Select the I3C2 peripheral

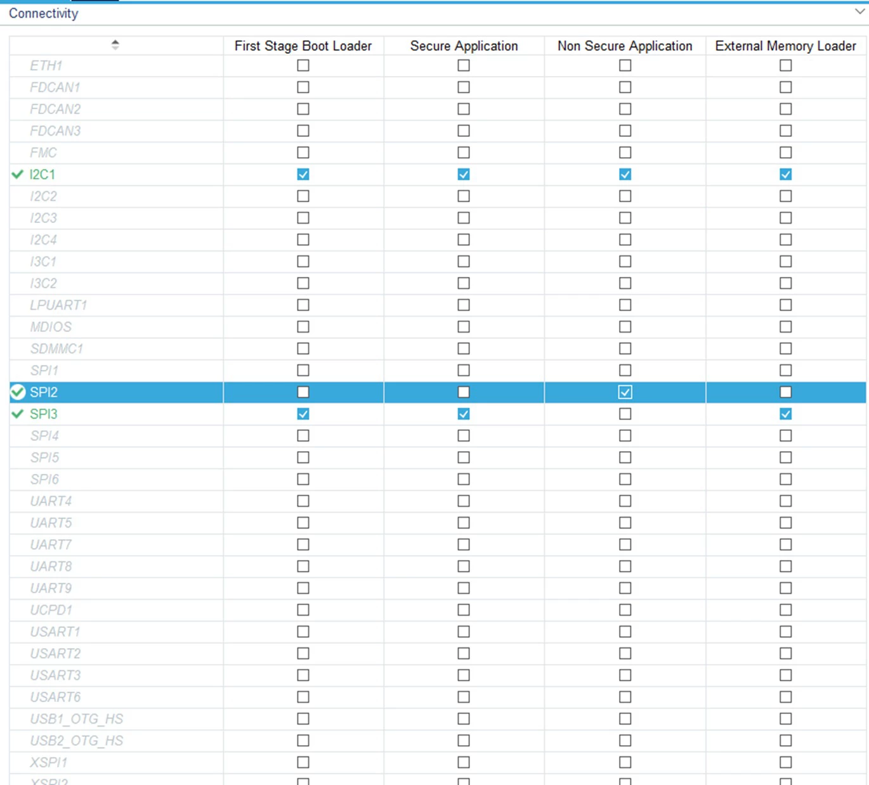coord(43,283)
